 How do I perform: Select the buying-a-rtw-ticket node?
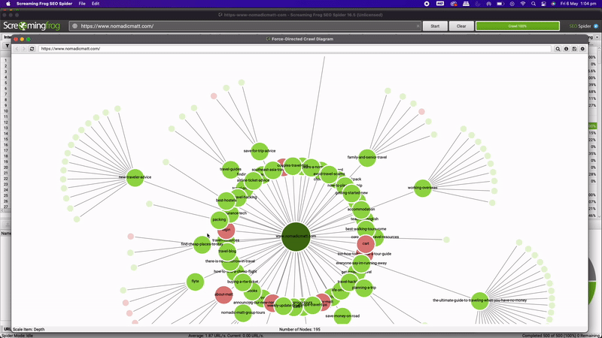242,282
